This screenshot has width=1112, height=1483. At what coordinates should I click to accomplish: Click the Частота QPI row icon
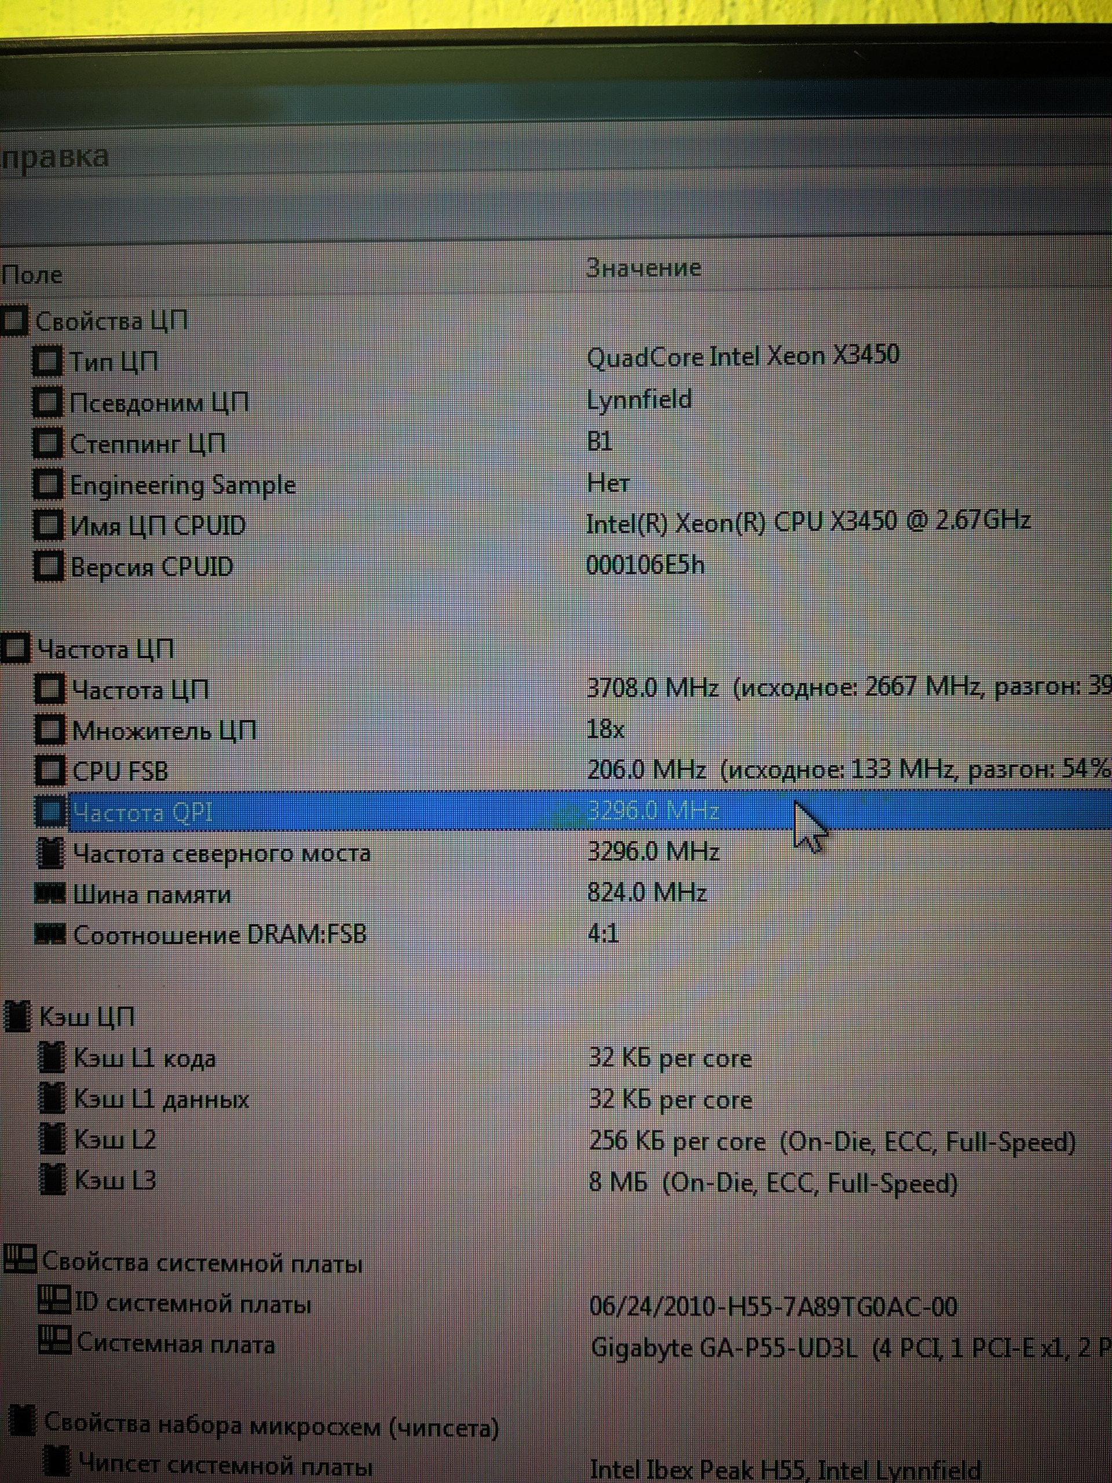click(50, 812)
